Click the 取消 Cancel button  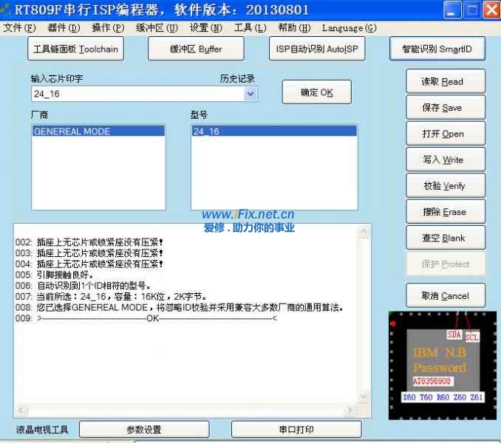[446, 296]
